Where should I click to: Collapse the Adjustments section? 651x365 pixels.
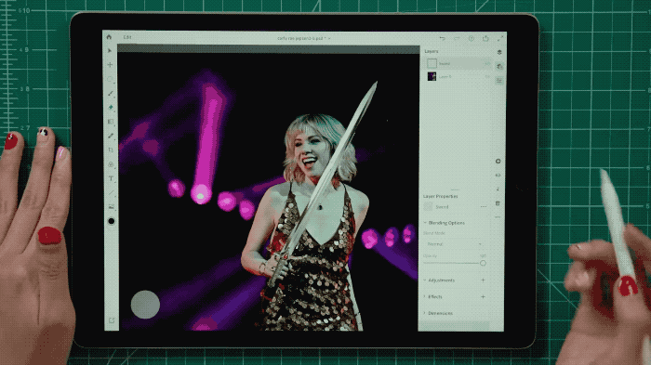(x=424, y=280)
